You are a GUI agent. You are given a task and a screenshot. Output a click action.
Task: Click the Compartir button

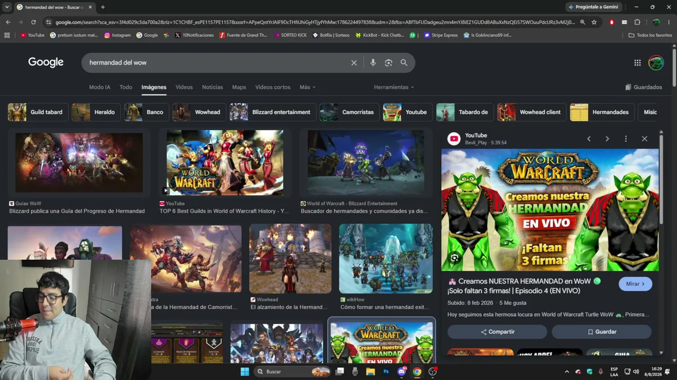[x=497, y=332]
